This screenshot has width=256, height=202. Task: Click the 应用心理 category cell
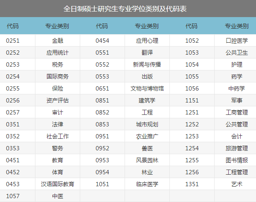tap(147, 41)
